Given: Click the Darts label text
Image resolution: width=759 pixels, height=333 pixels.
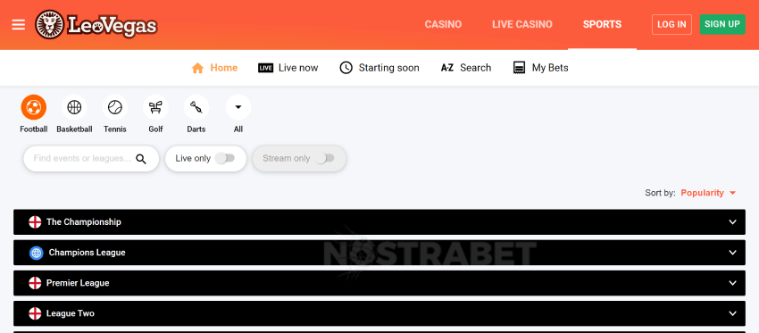Looking at the screenshot, I should 196,129.
